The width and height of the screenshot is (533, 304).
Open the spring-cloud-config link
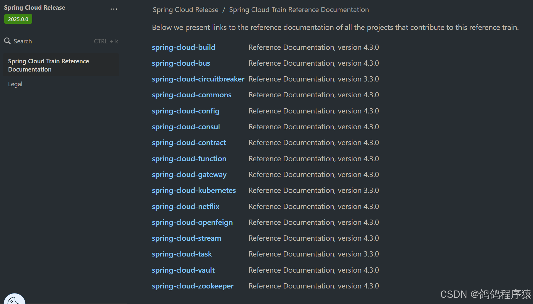click(186, 111)
